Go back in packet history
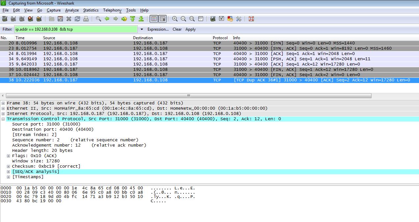The image size is (419, 222). point(107,19)
